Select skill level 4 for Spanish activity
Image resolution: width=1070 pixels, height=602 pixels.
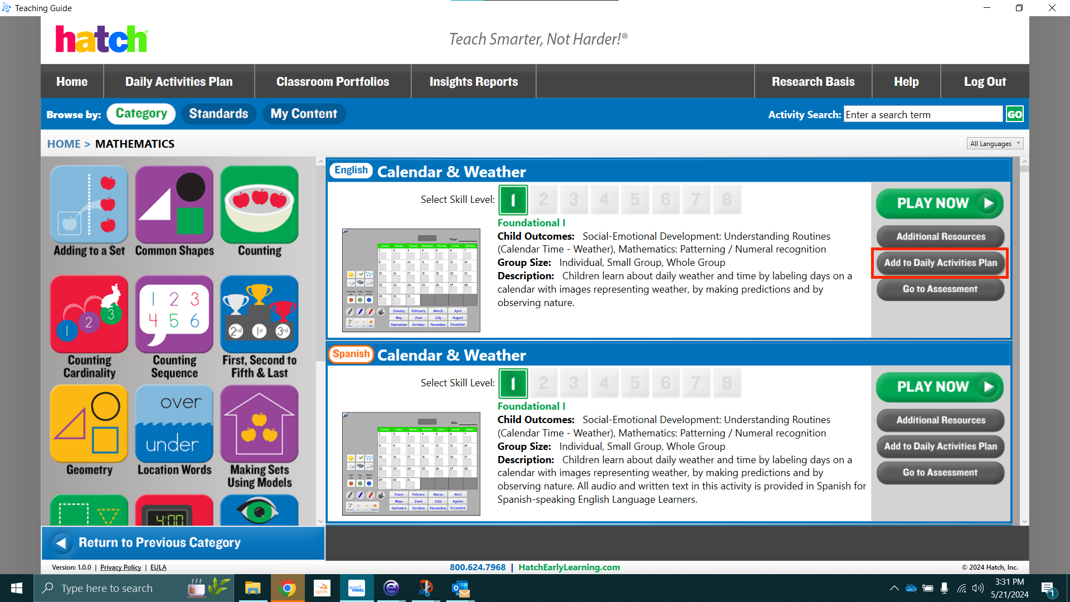point(605,383)
